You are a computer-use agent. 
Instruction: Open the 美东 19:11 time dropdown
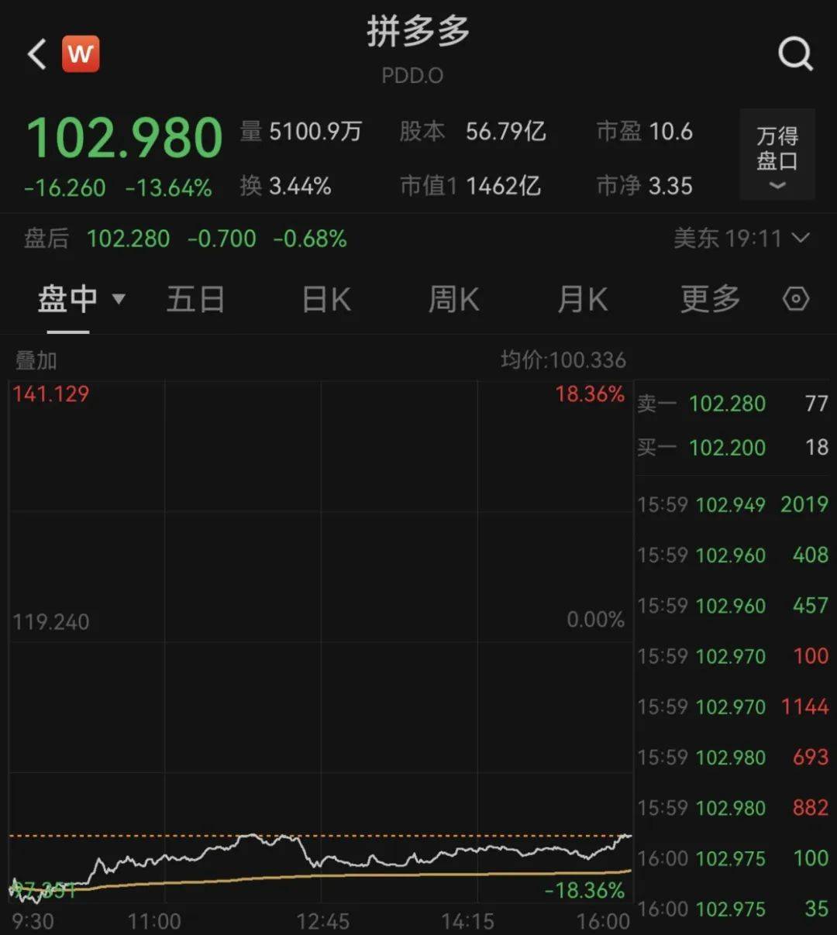(x=741, y=239)
